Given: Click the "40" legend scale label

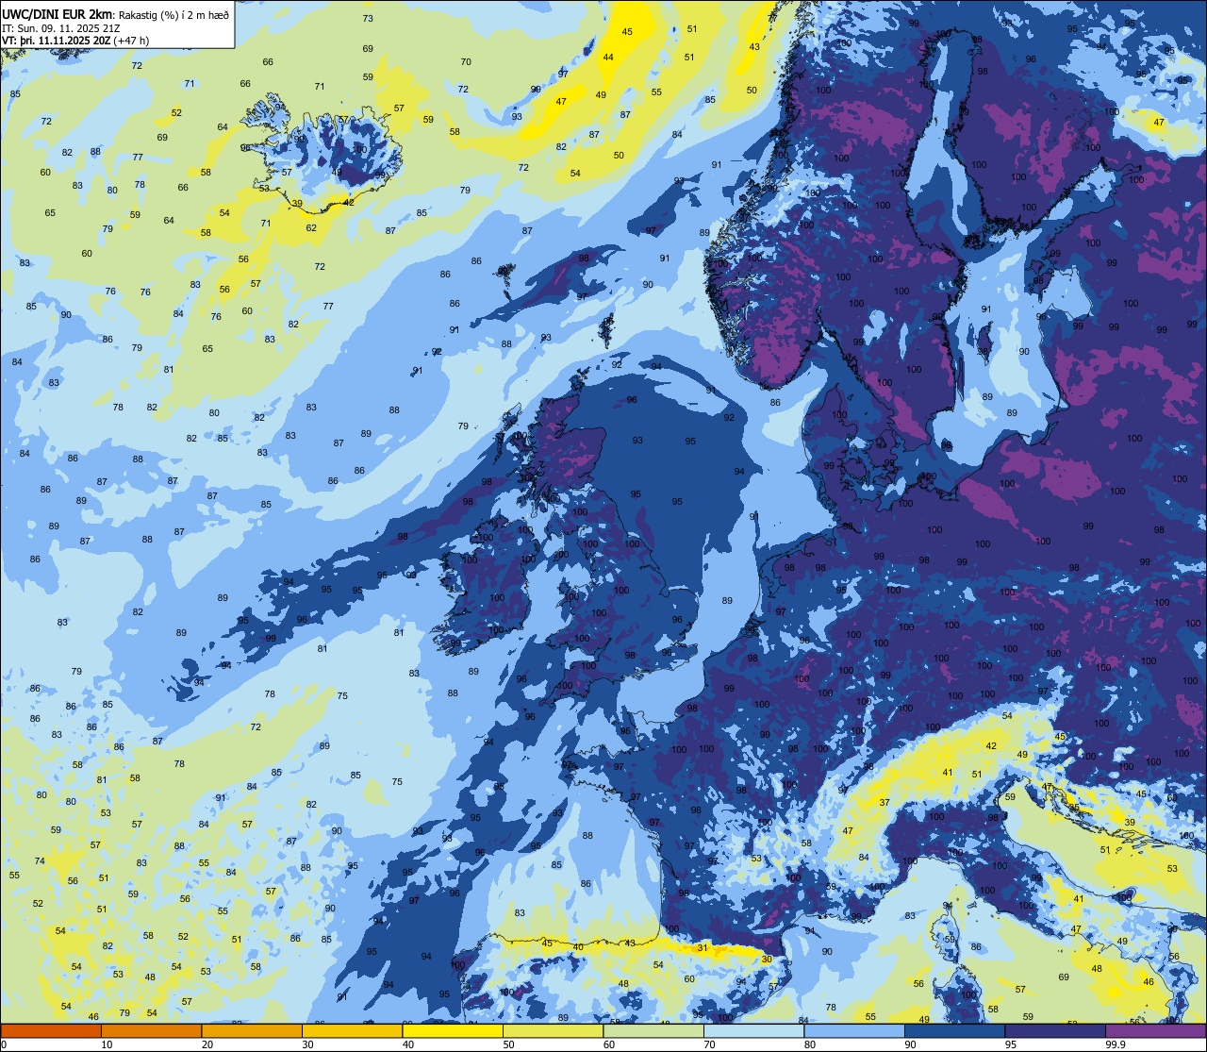Looking at the screenshot, I should click(x=409, y=1044).
